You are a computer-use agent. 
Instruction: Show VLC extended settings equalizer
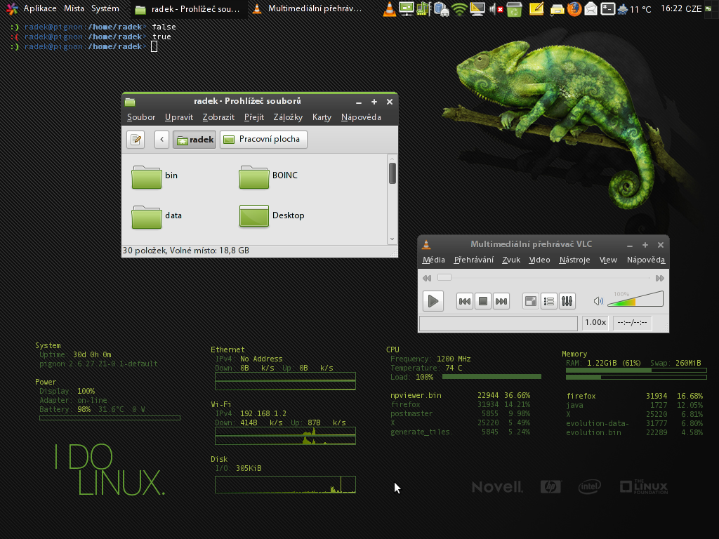(567, 301)
